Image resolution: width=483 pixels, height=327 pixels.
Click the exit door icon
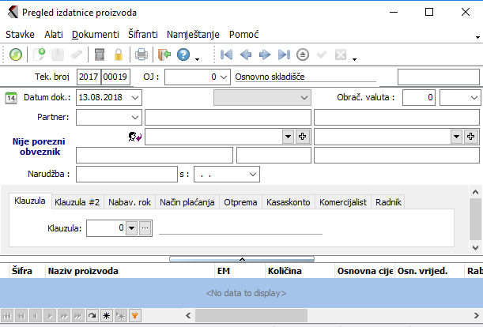pos(164,54)
